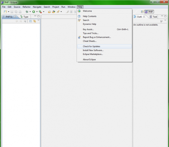This screenshot has width=169, height=147.
Task: Switch to the Outline tab
Action: (x=138, y=17)
